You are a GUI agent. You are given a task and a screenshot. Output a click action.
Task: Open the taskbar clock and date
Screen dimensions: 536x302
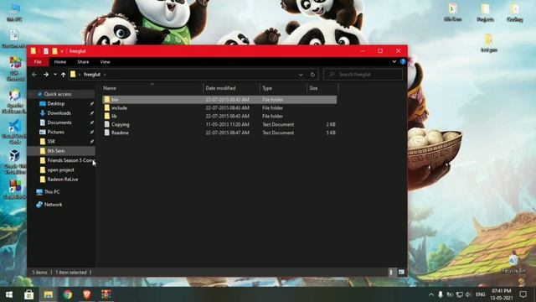click(501, 294)
